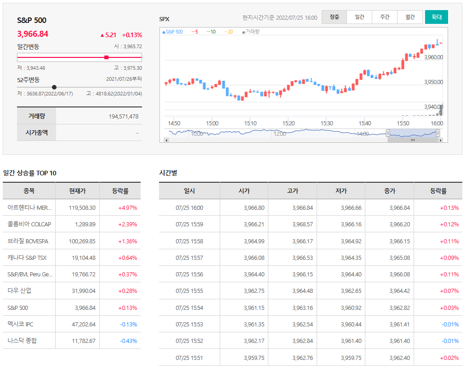The width and height of the screenshot is (466, 370).
Task: Toggle the 10 moving average legend
Action: coord(211,32)
